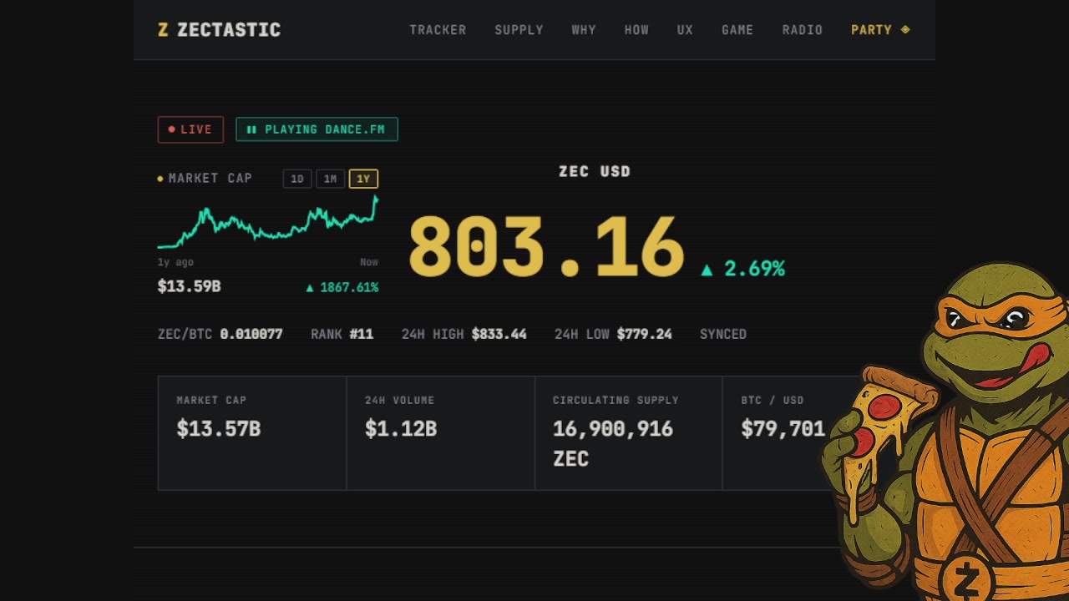Click the 24H LOW $779.24 stat
This screenshot has height=601, width=1069.
tap(613, 334)
